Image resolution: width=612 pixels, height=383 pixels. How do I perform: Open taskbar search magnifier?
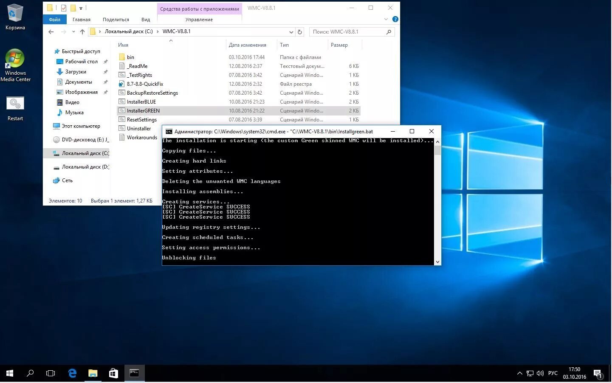click(30, 373)
